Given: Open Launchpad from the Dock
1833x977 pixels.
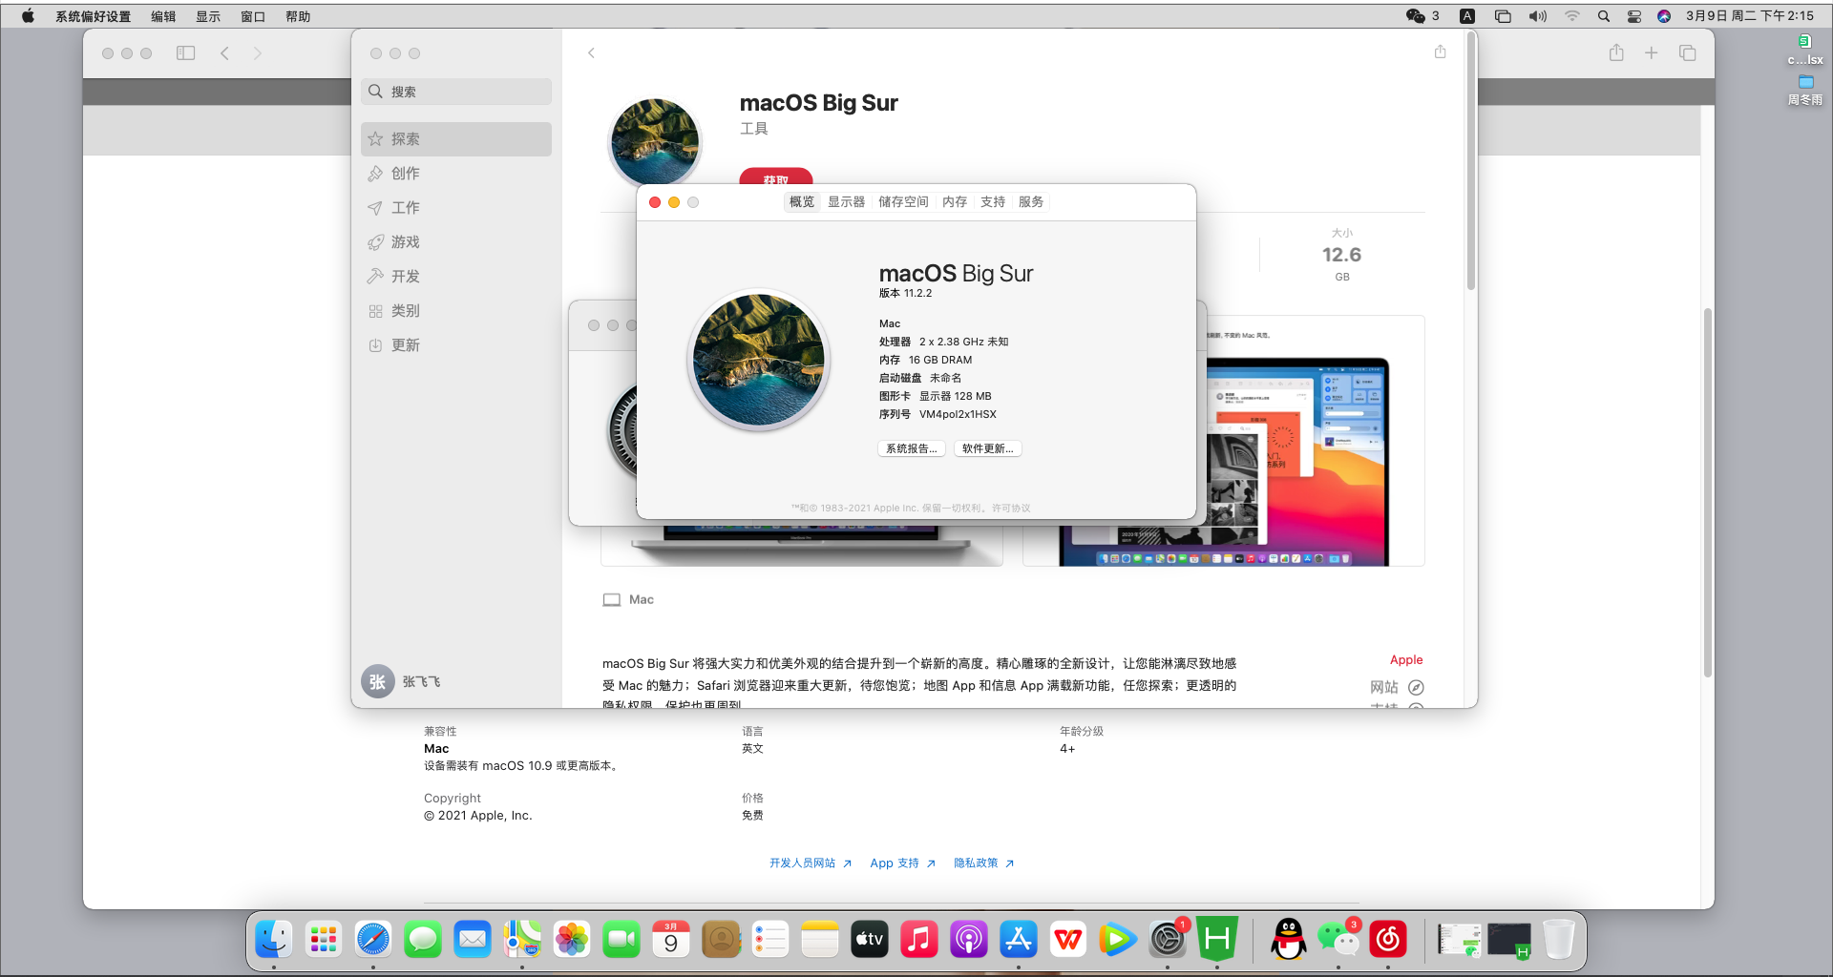Looking at the screenshot, I should click(324, 940).
